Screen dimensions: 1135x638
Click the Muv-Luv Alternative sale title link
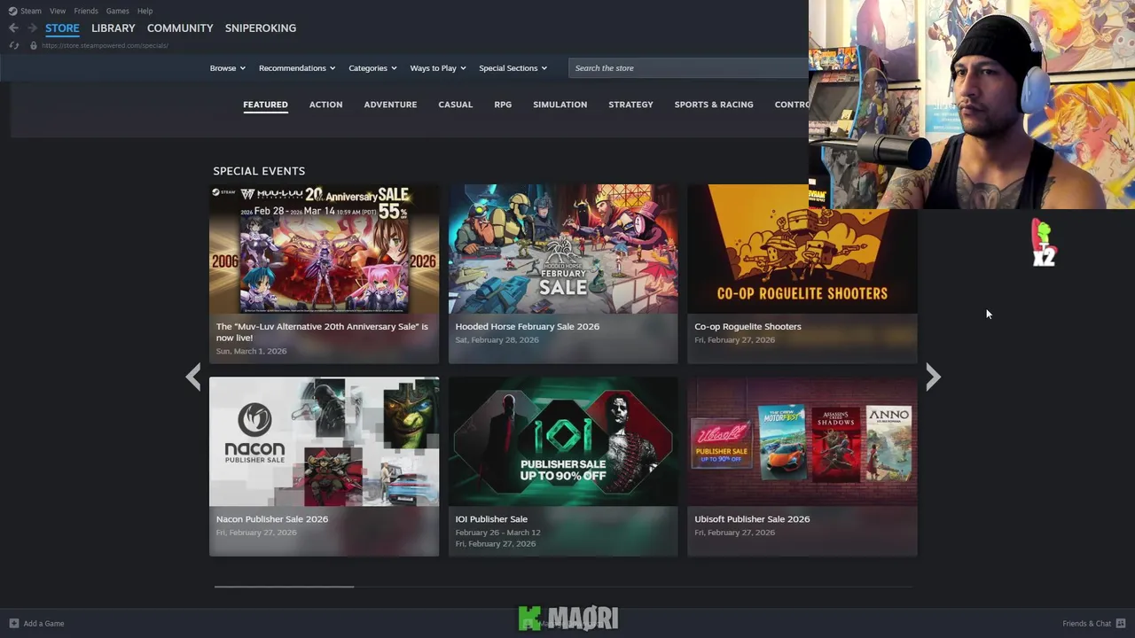pyautogui.click(x=322, y=332)
